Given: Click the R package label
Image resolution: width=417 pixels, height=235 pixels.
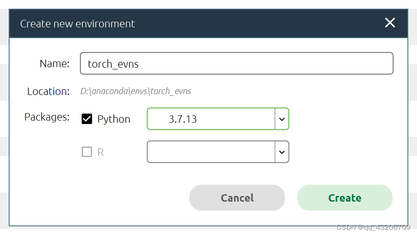Looking at the screenshot, I should click(x=100, y=152).
